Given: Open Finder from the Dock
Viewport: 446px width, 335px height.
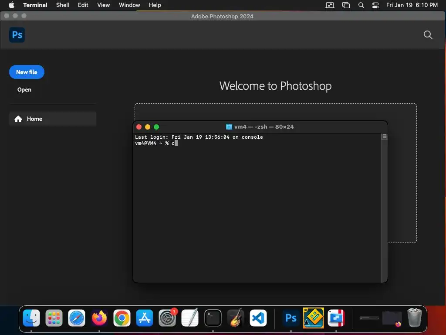Looking at the screenshot, I should pos(31,318).
